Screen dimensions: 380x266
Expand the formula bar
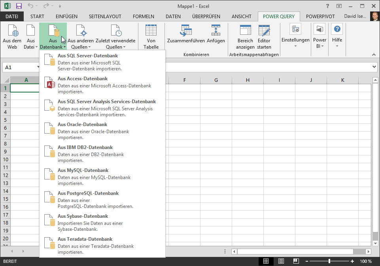click(x=374, y=67)
